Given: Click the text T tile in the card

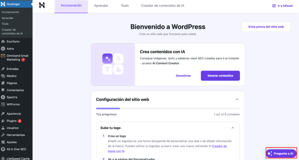Looking at the screenshot, I should [x=107, y=69].
